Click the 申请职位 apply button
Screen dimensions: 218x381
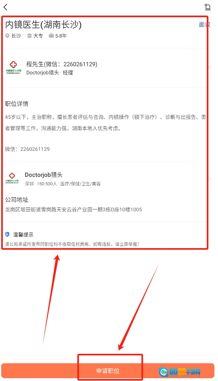coord(108,371)
